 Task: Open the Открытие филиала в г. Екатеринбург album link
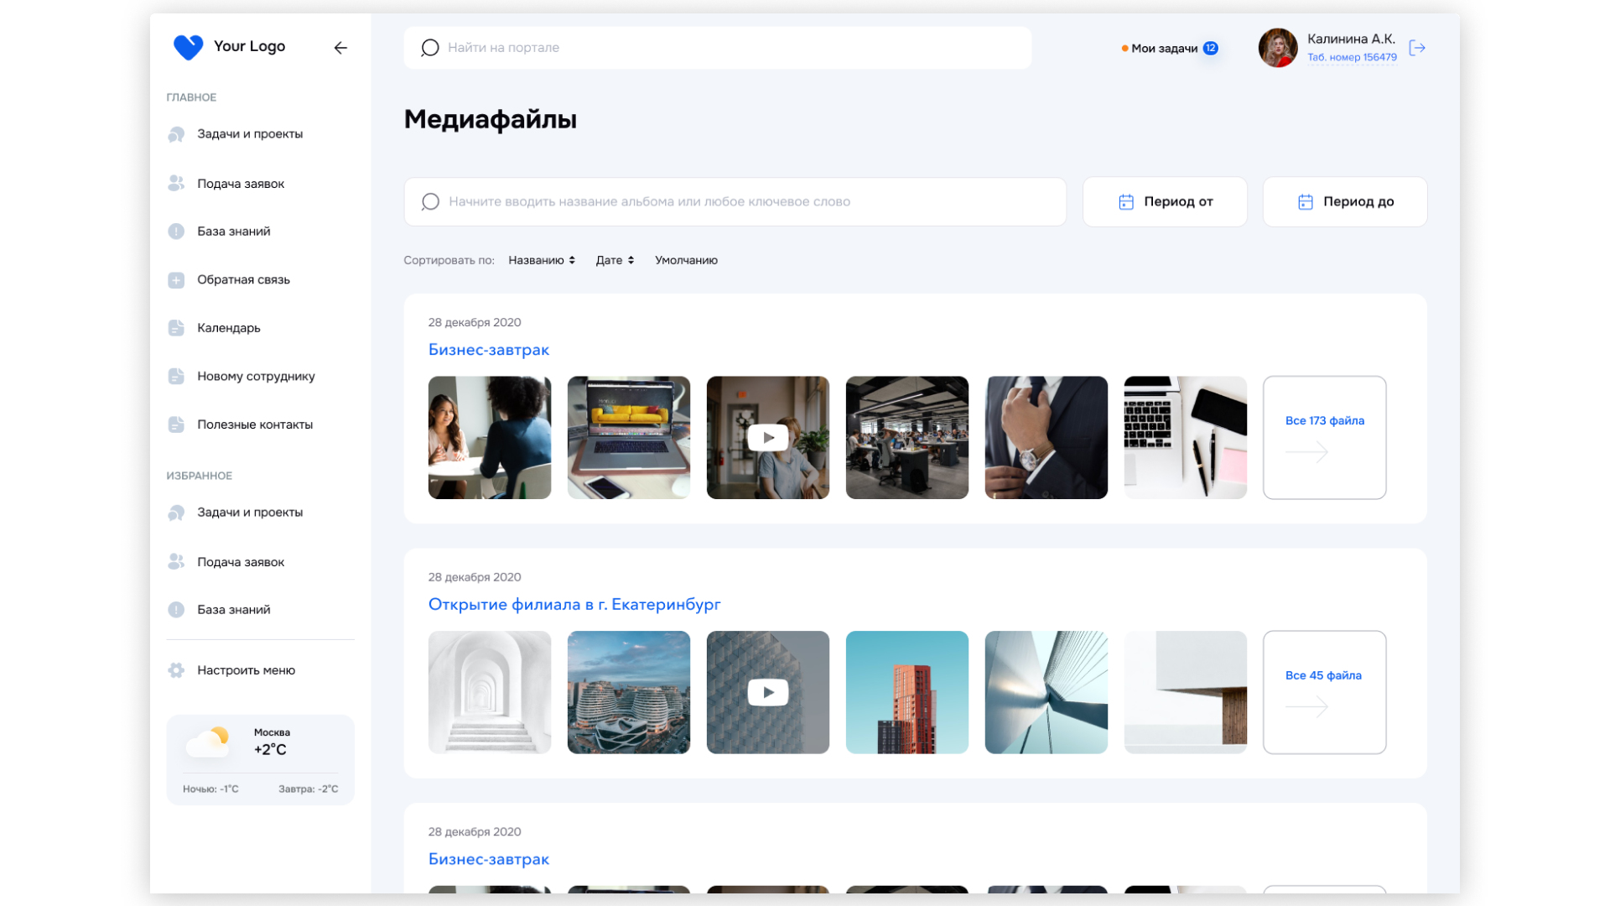574,605
